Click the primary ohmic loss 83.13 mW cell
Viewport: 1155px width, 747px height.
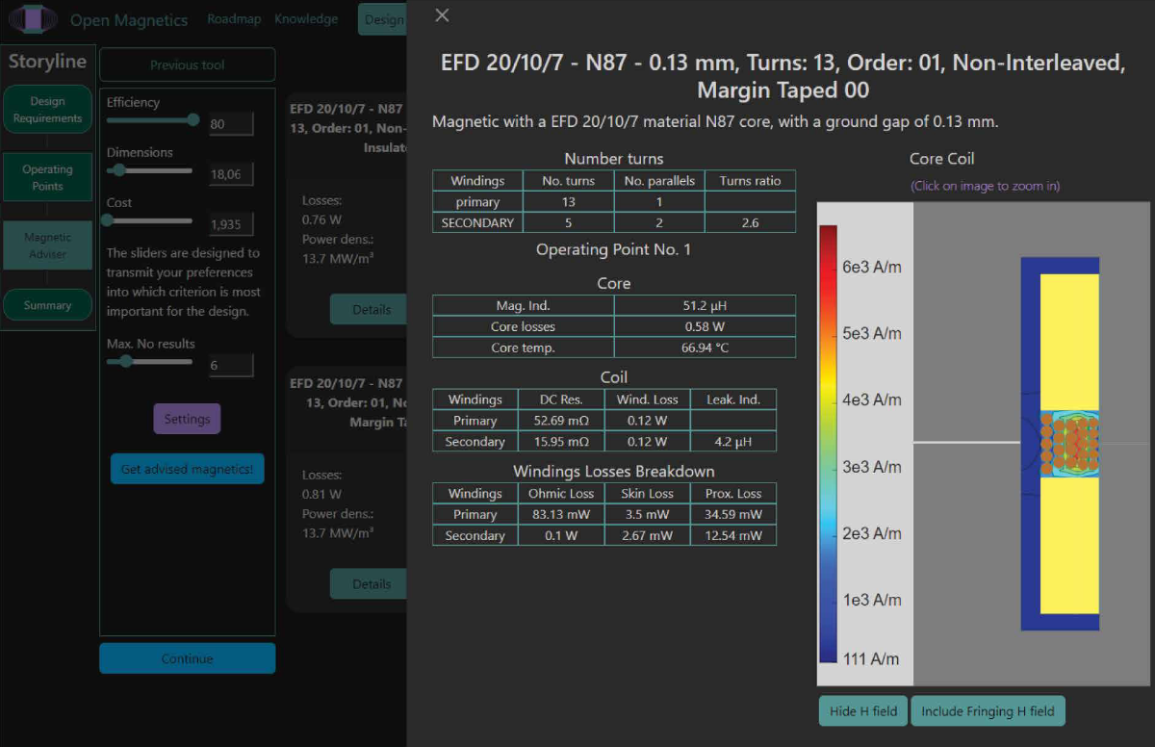point(560,514)
